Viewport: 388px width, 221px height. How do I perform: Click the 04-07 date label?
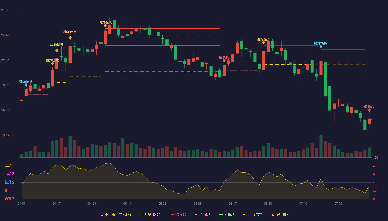(22, 204)
